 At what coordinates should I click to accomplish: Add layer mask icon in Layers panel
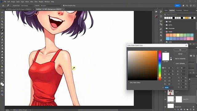[181, 110]
